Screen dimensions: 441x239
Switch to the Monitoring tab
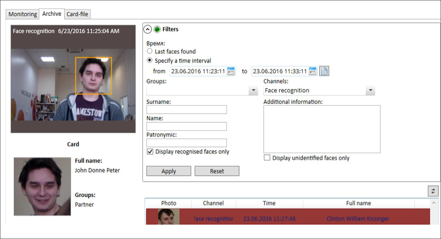point(23,14)
